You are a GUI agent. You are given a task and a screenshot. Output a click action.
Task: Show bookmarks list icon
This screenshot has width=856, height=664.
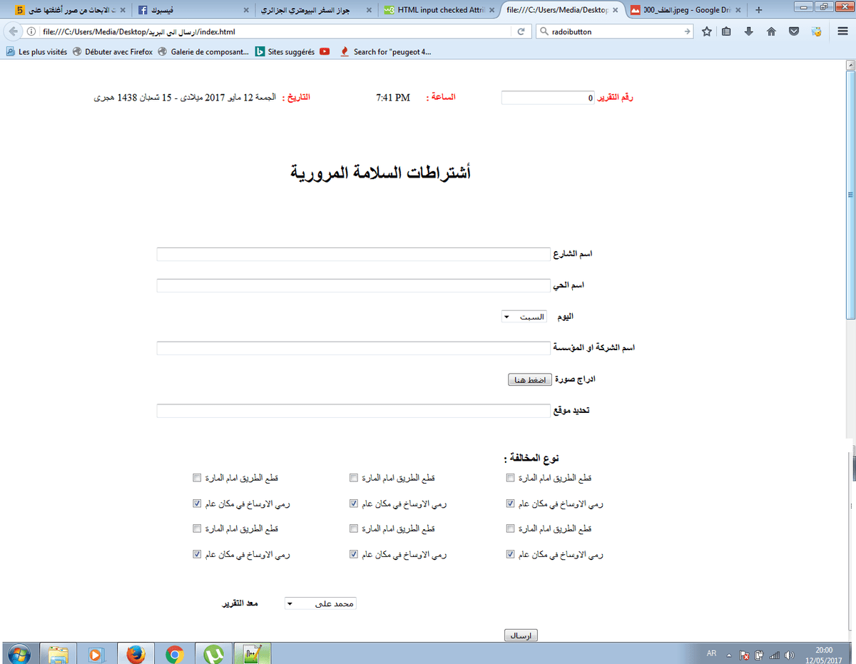726,32
